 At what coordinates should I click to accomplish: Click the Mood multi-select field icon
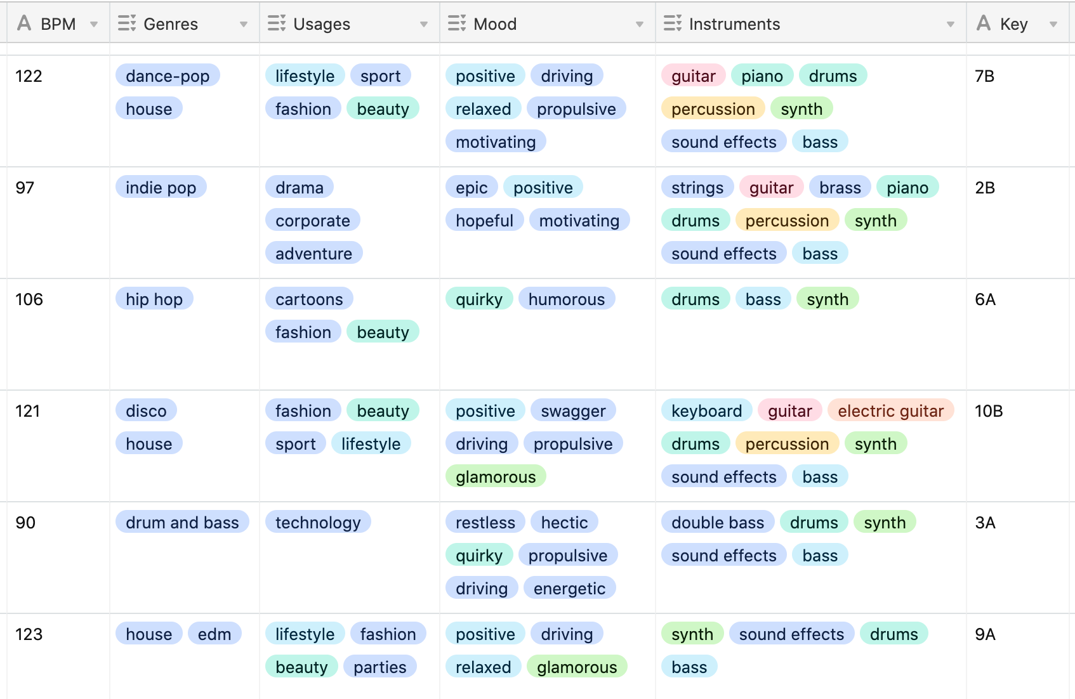click(x=457, y=23)
